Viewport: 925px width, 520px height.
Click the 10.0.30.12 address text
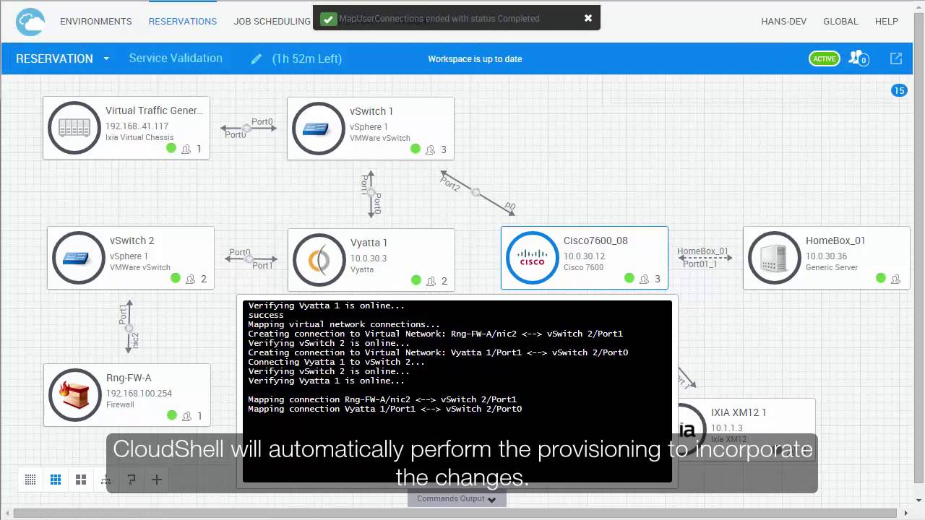[x=584, y=256]
